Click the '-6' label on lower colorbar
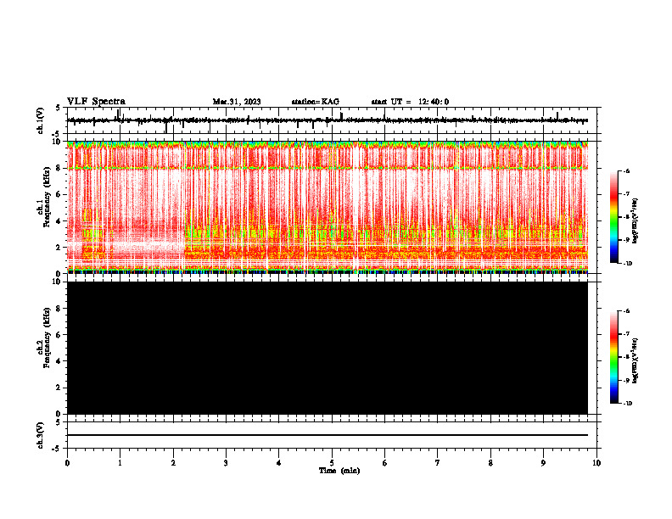672x519 pixels. click(626, 311)
